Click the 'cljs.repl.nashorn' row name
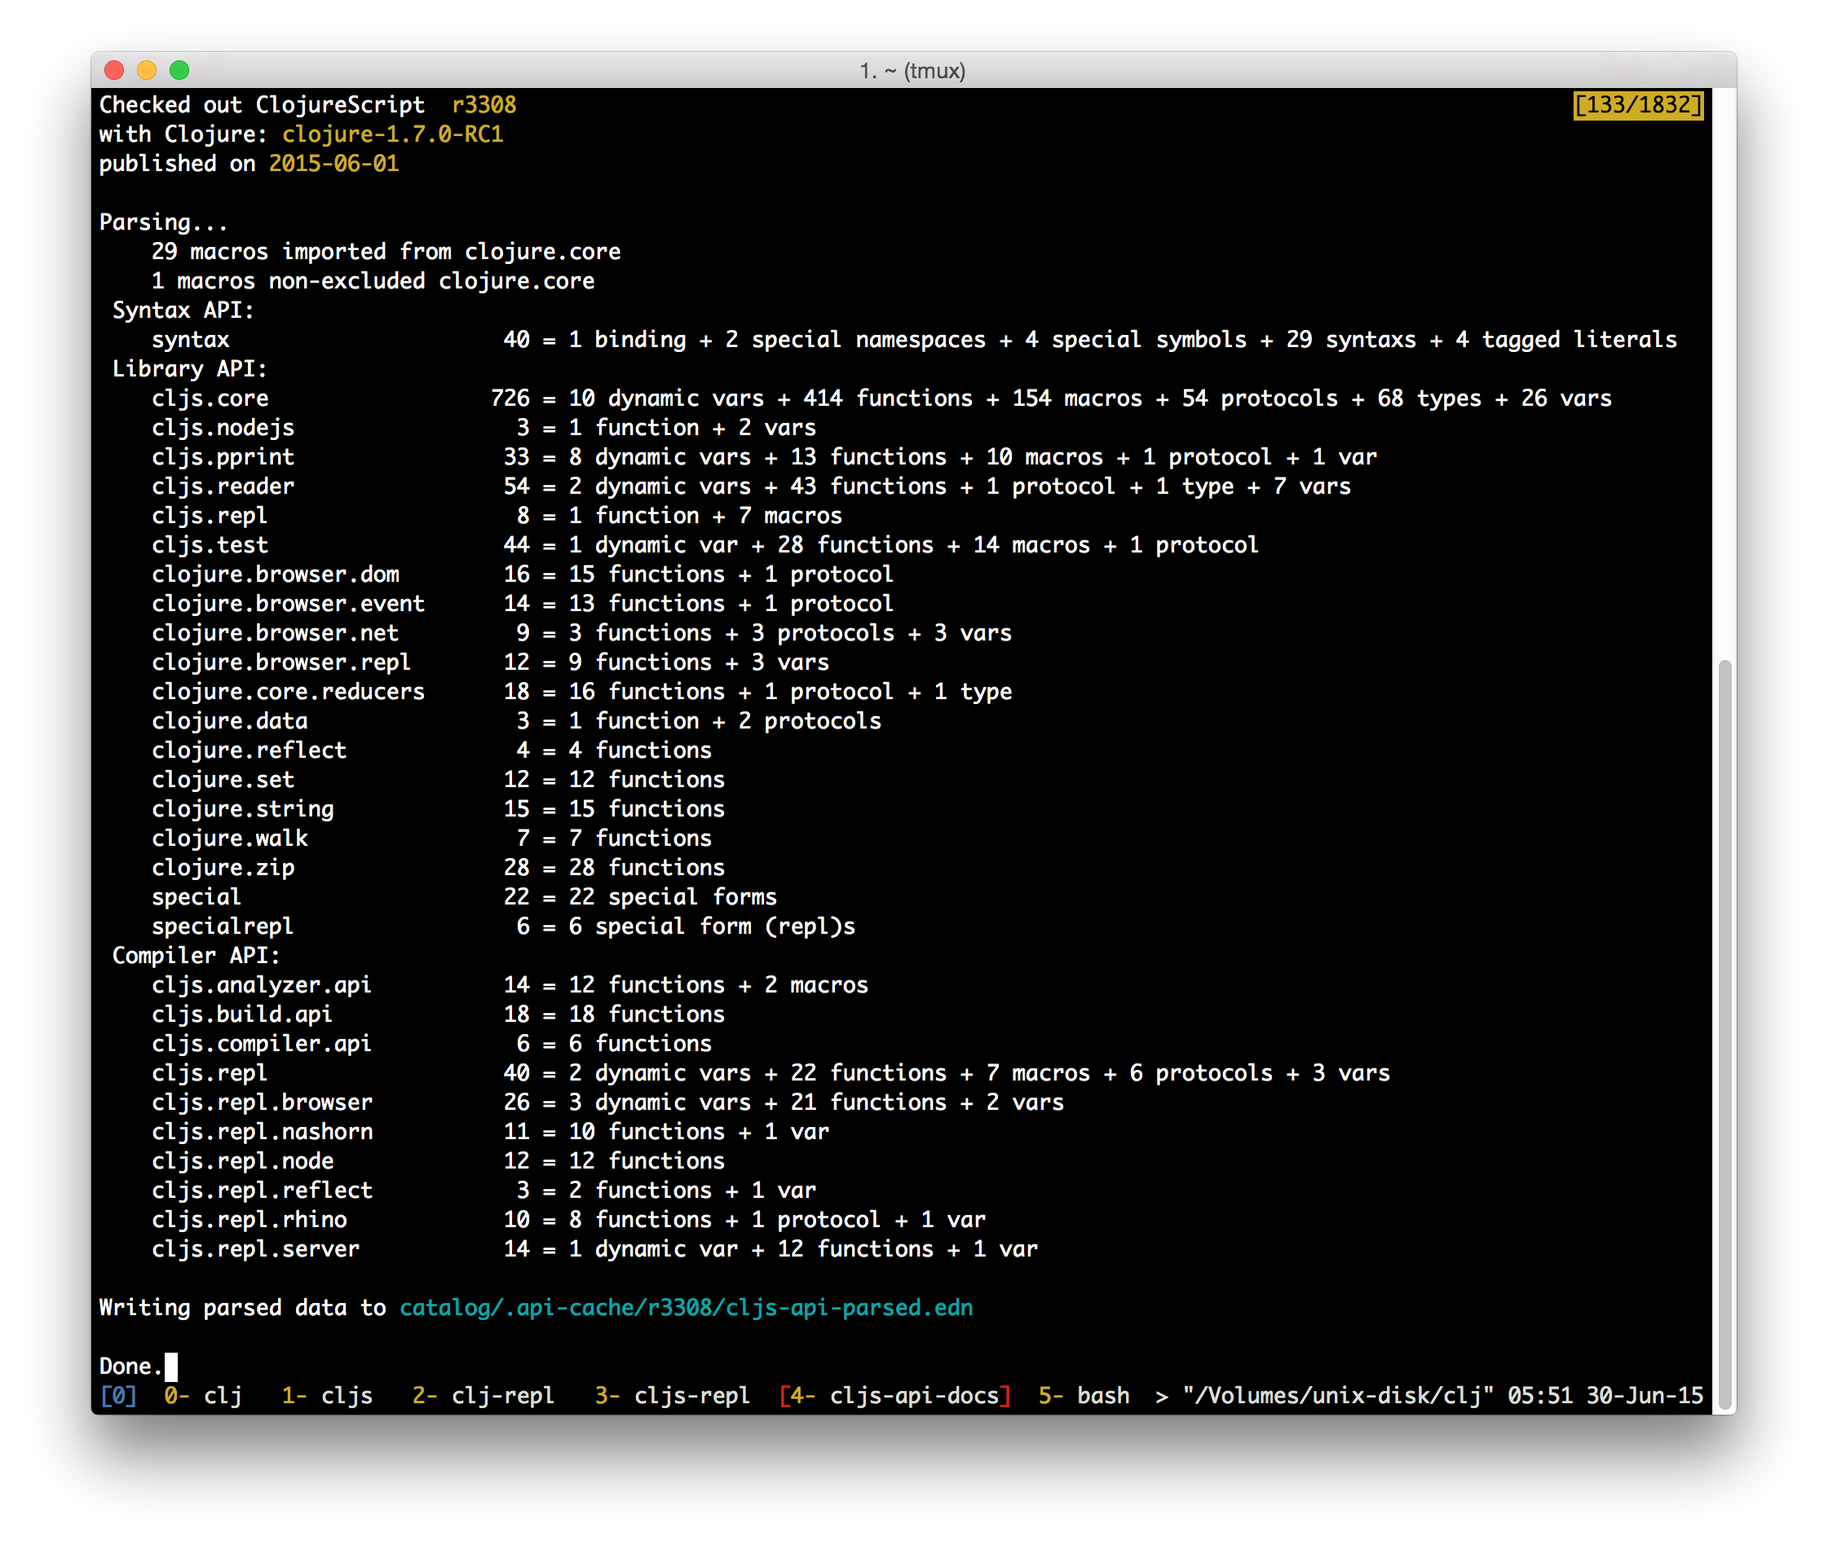 [x=262, y=1132]
